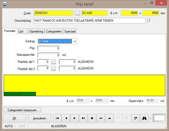Screen dimensions: 169x131
Task: Click the Oppervlakte 99,98 field
Action: coord(153,101)
